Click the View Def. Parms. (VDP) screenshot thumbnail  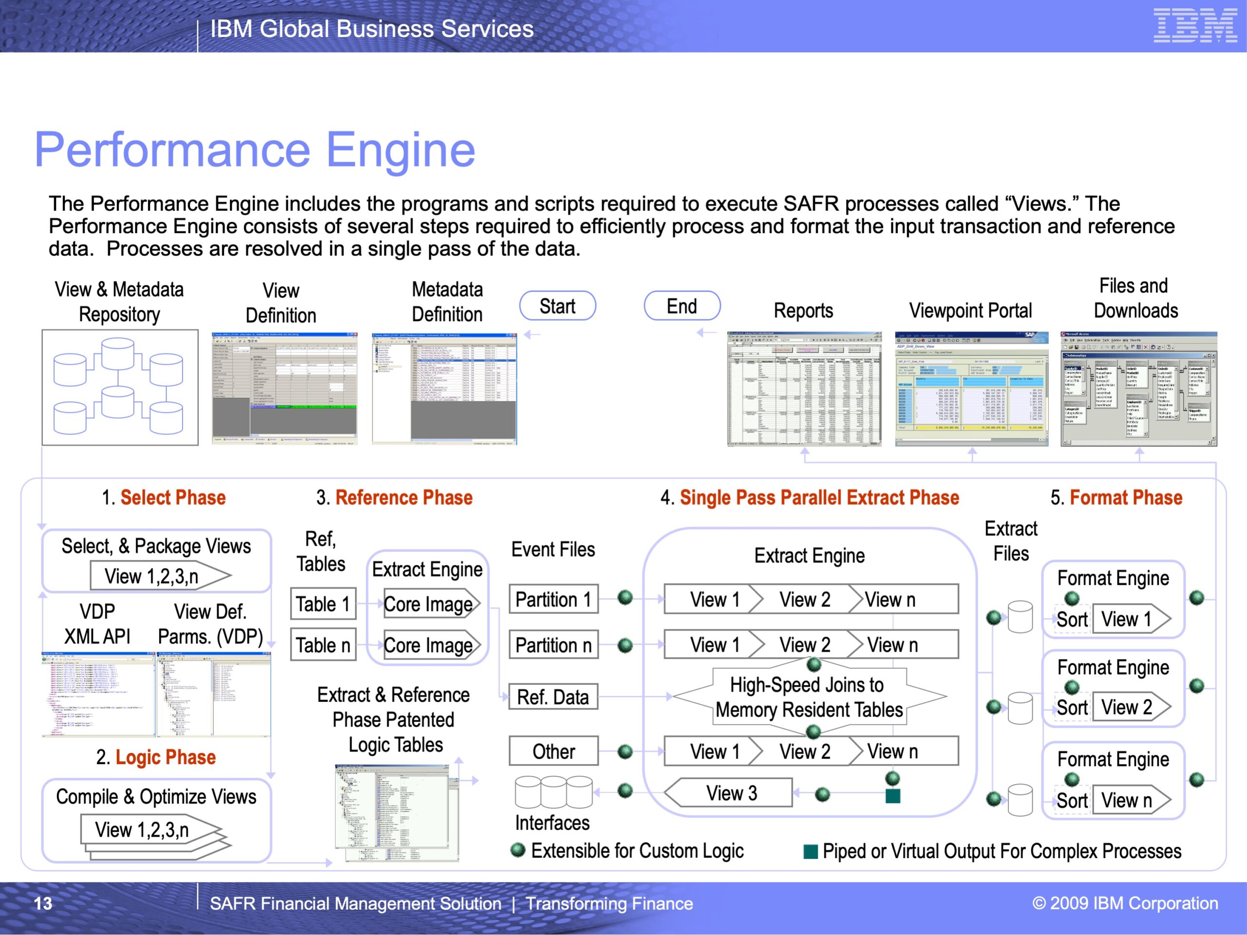(x=214, y=695)
